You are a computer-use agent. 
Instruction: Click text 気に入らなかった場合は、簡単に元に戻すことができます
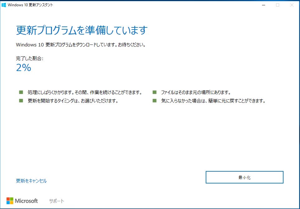(x=213, y=101)
